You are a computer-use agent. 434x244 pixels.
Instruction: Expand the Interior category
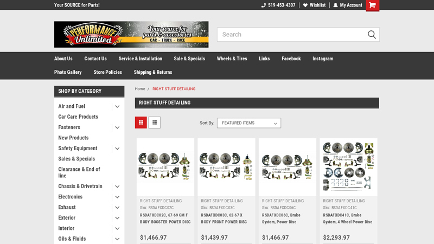tap(117, 228)
